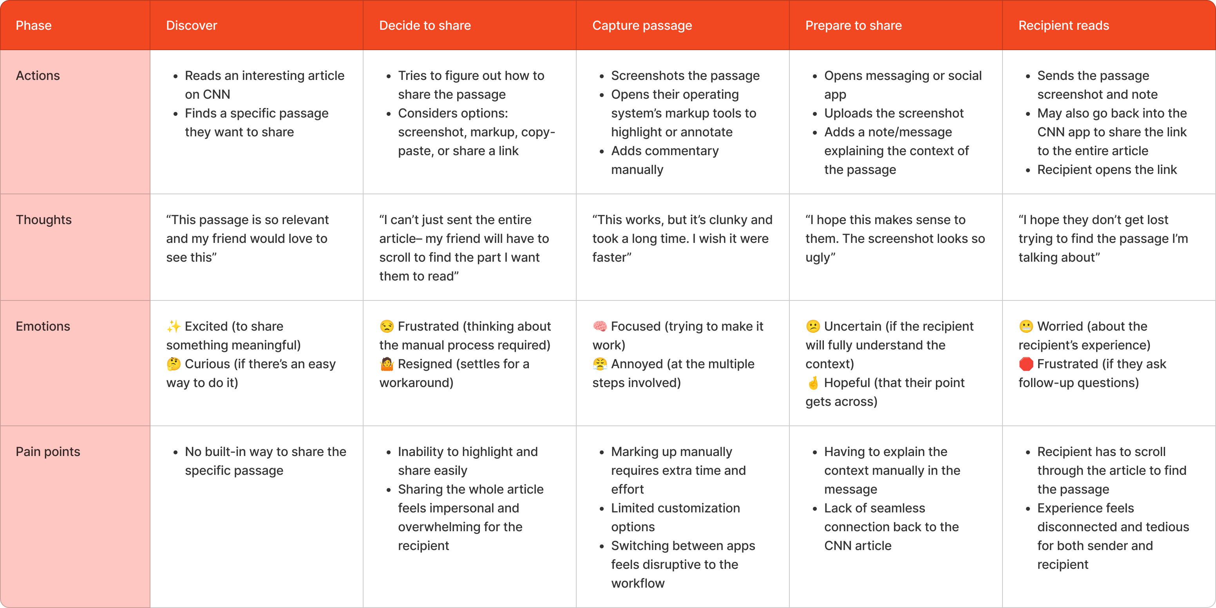
Task: Select the grimacing face emoji beside Worried
Action: click(x=1026, y=326)
